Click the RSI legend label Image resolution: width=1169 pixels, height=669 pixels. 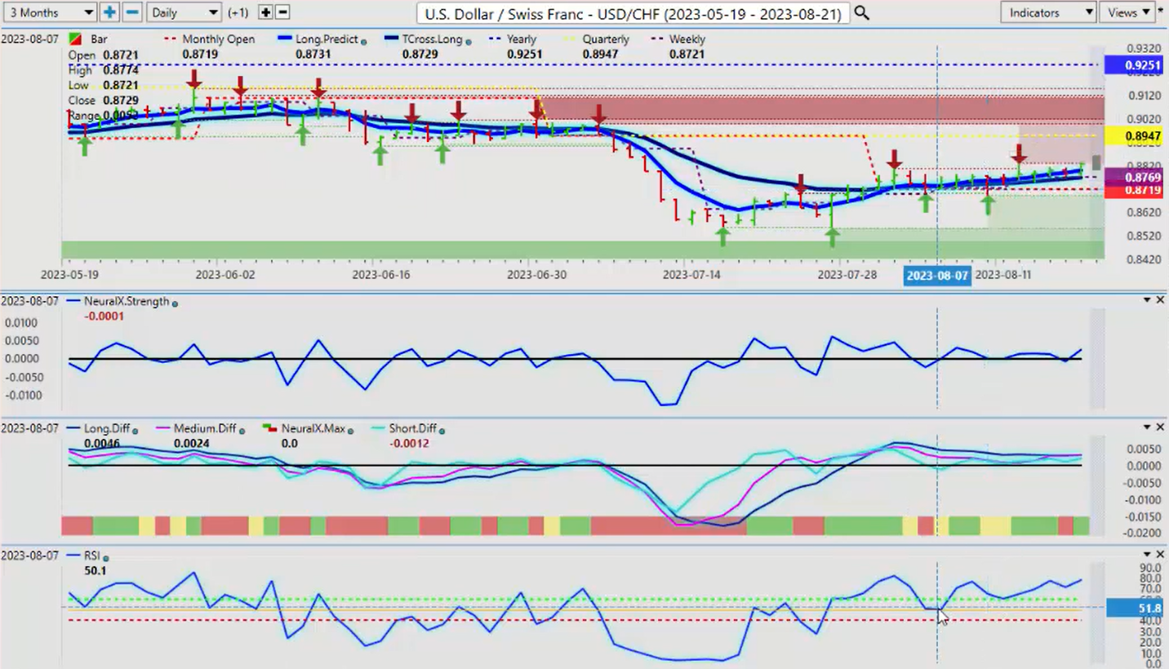91,556
